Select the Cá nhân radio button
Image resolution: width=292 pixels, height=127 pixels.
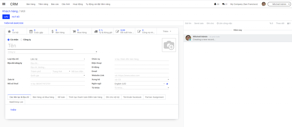click(9, 40)
